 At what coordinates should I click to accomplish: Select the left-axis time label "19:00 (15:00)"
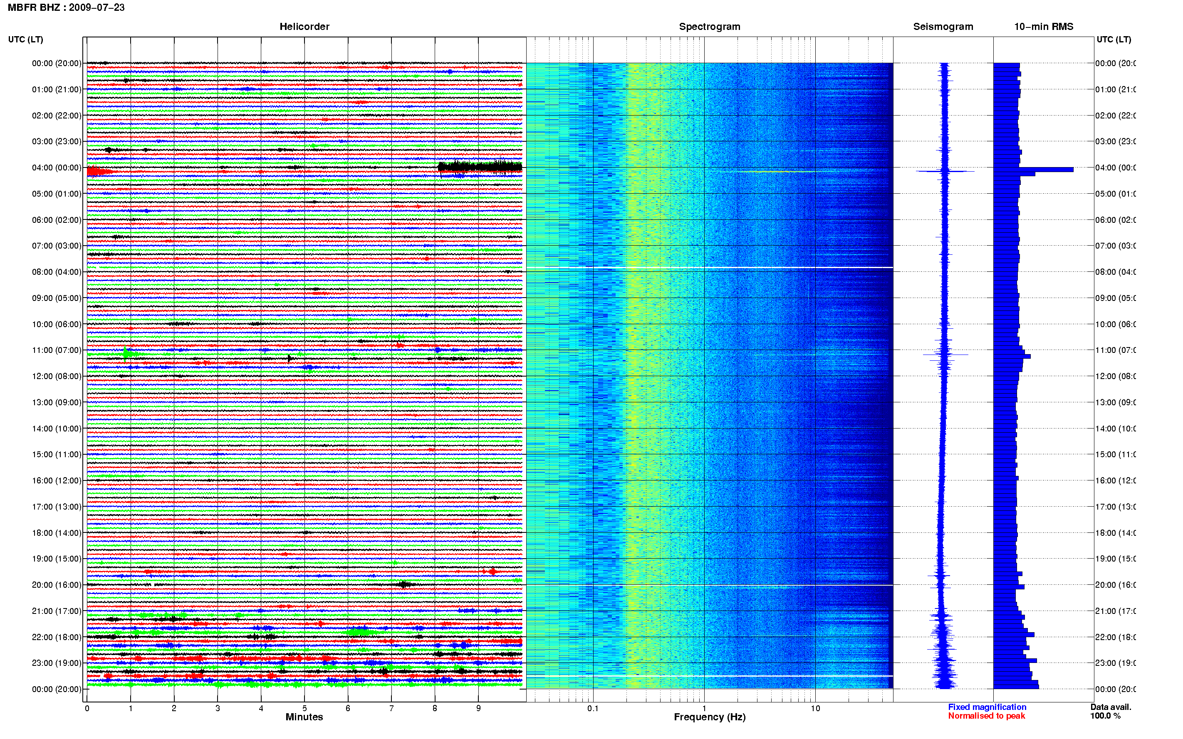pyautogui.click(x=57, y=559)
